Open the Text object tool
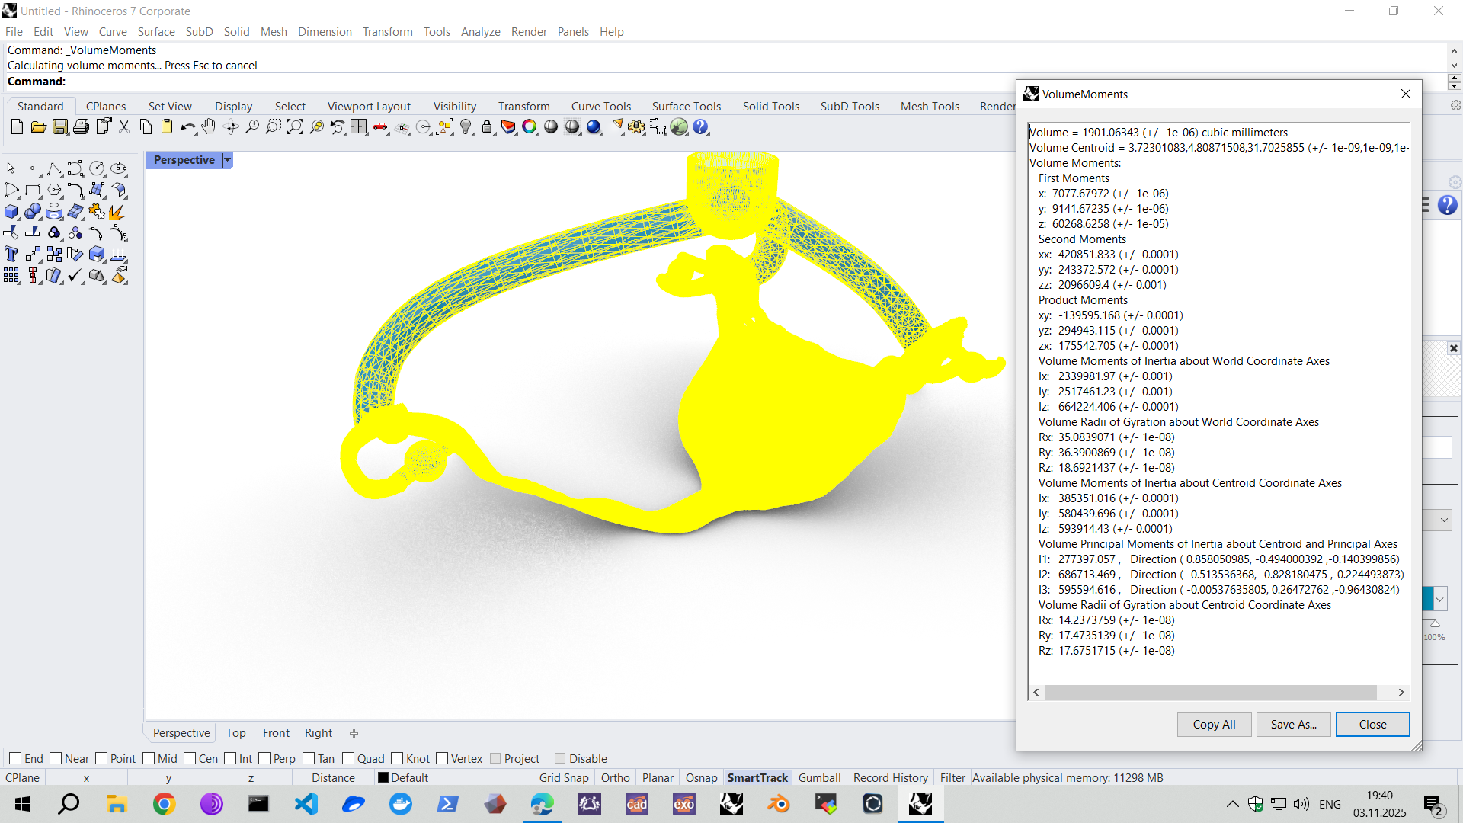 [11, 254]
